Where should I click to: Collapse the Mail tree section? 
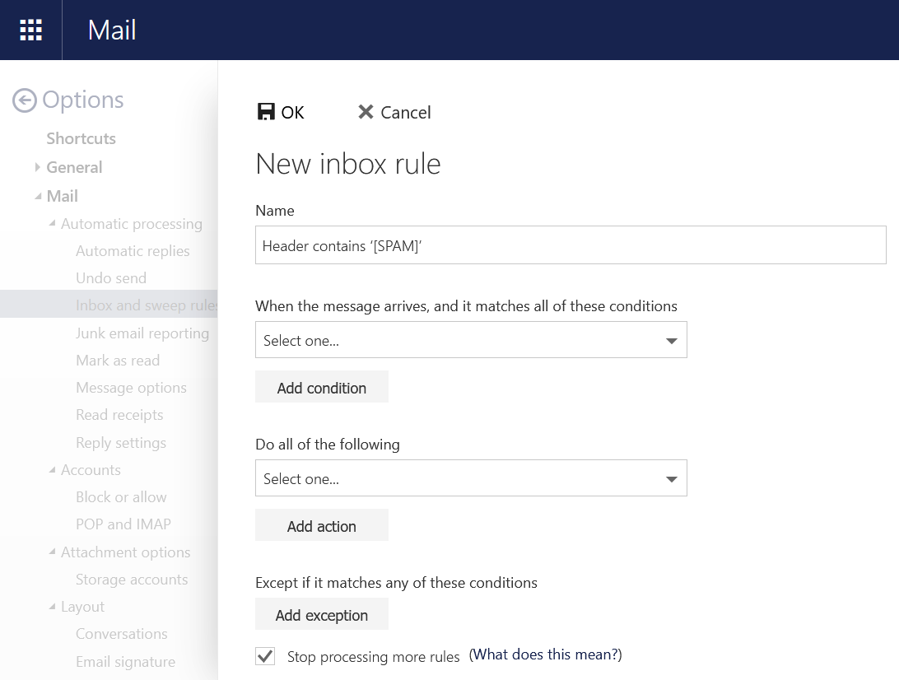pos(38,196)
